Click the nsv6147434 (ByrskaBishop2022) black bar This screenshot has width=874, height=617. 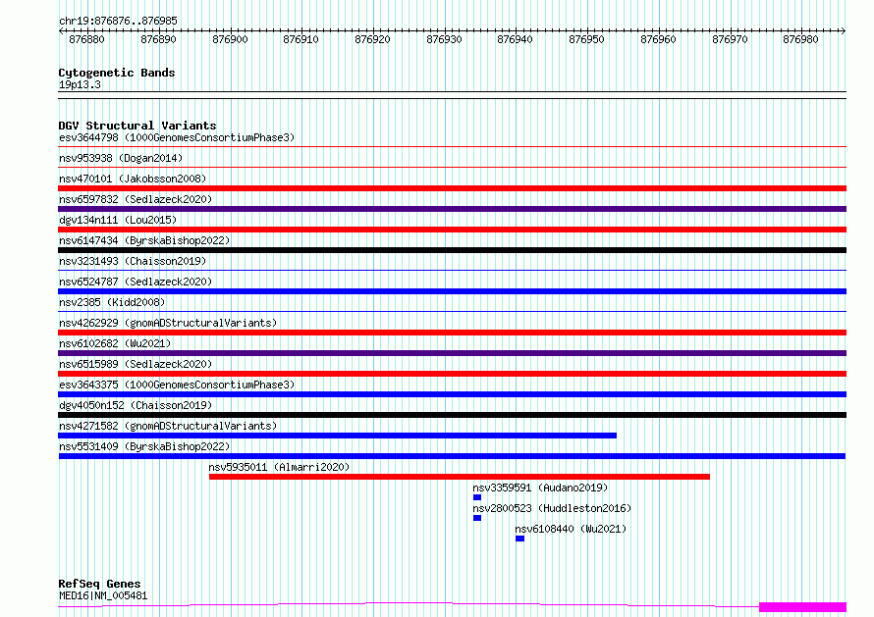452,250
